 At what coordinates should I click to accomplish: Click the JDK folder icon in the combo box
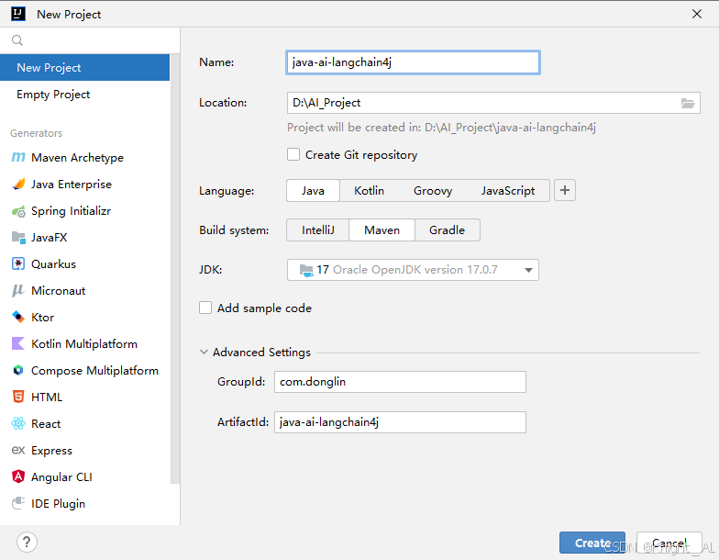[306, 270]
